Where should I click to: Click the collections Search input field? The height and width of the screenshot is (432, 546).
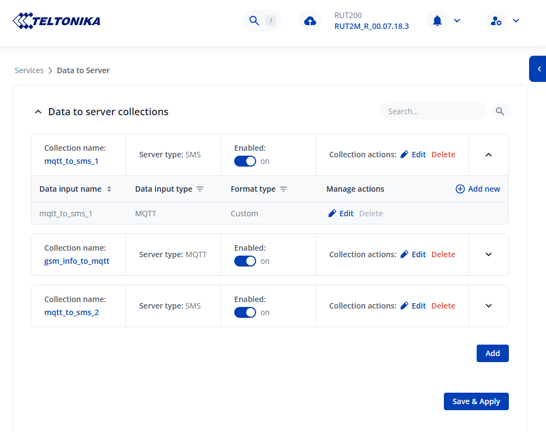click(432, 111)
